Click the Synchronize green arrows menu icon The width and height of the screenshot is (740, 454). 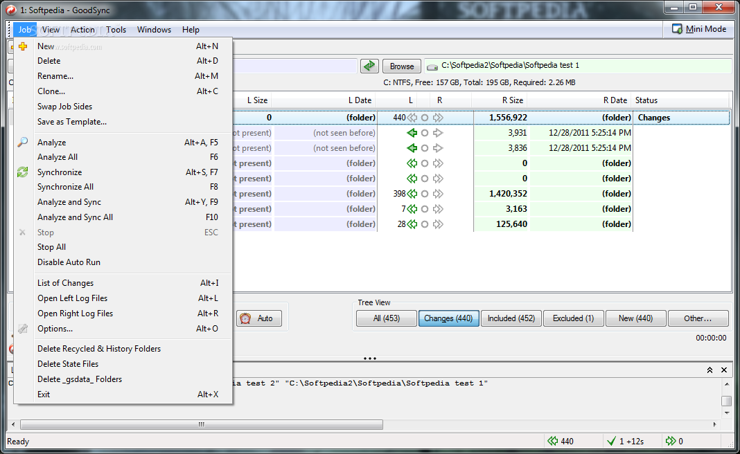click(x=23, y=172)
